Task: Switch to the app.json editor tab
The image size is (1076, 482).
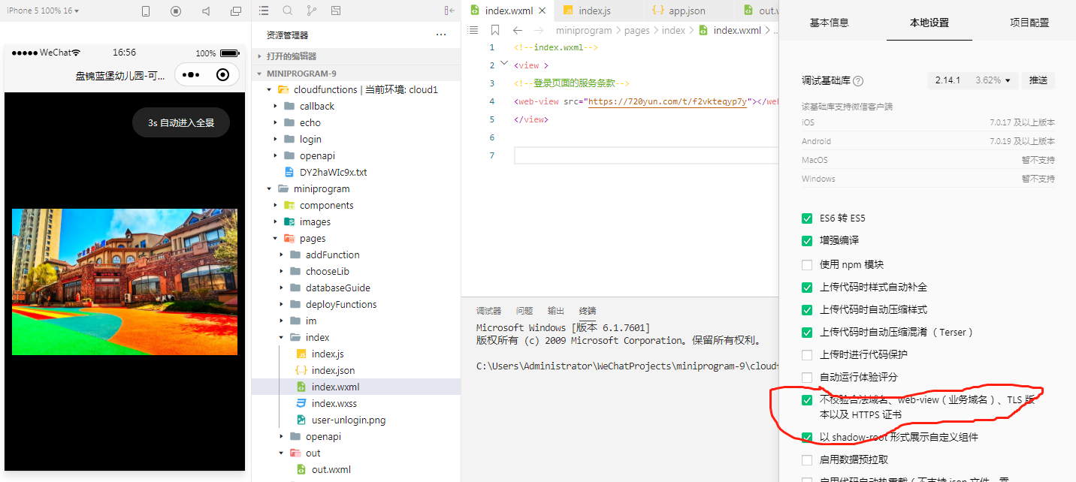Action: pyautogui.click(x=689, y=11)
